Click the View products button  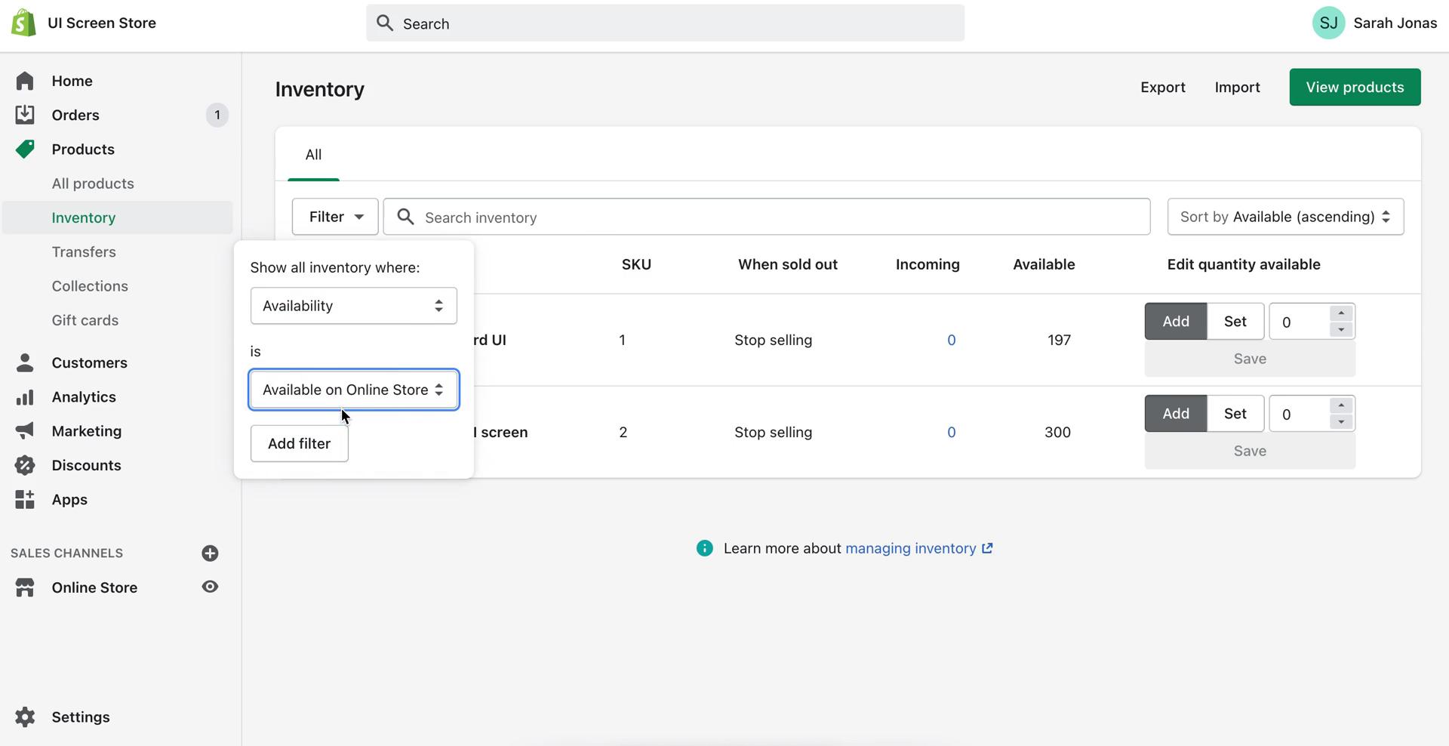pos(1355,87)
